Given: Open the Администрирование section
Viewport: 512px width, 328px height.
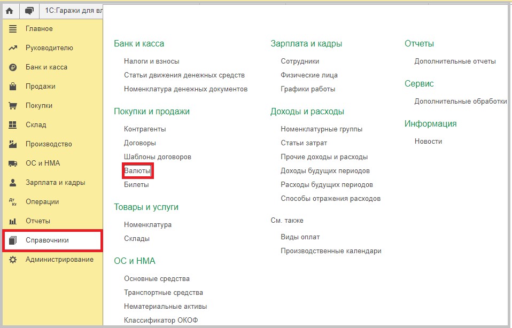Looking at the screenshot, I should [x=59, y=260].
